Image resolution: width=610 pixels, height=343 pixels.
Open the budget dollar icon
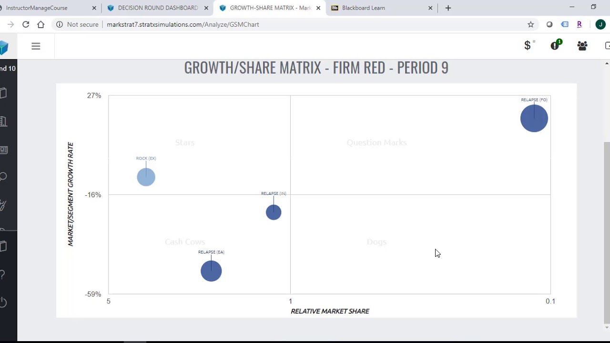pyautogui.click(x=528, y=46)
